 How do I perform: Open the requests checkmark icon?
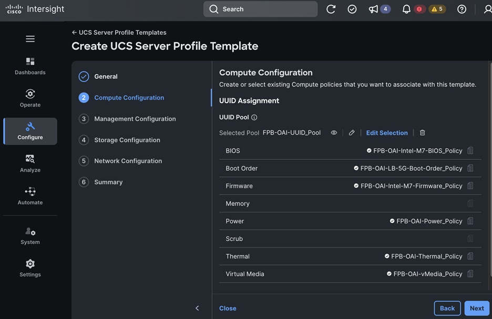[x=352, y=9]
